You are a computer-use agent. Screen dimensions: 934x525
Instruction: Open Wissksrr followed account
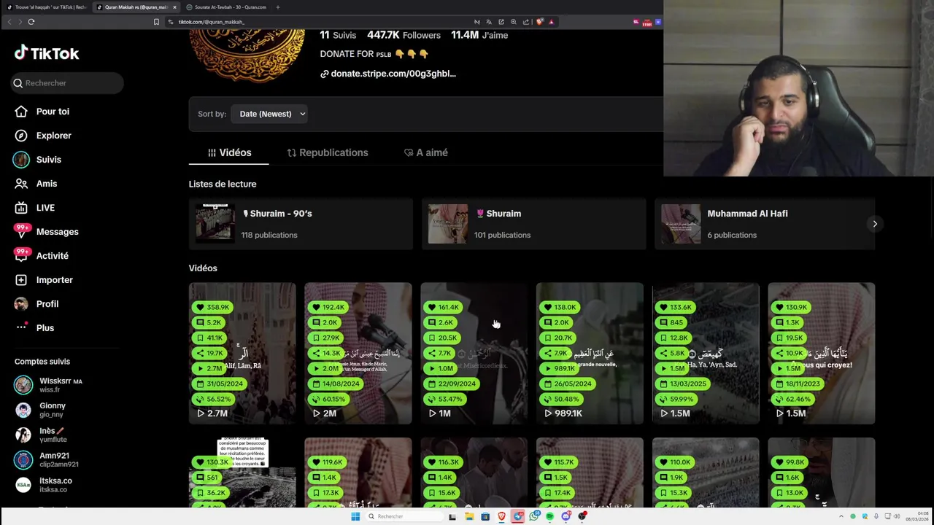pos(50,385)
